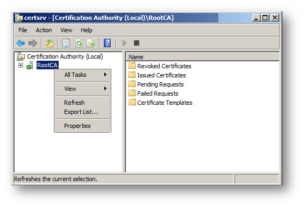Click the Failed Requests folder icon
Screen dimensions: 305x208
click(x=132, y=93)
